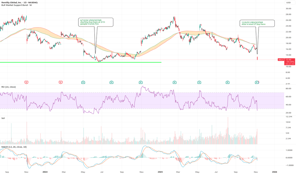Select the green earnings marker near May 2024
This screenshot has width=296, height=174.
point(83,82)
